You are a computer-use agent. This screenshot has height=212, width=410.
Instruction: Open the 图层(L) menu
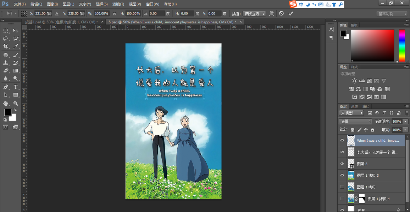click(x=68, y=4)
